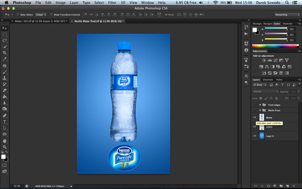
Task: Toggle Quick Mask mode
Action: pos(4,165)
